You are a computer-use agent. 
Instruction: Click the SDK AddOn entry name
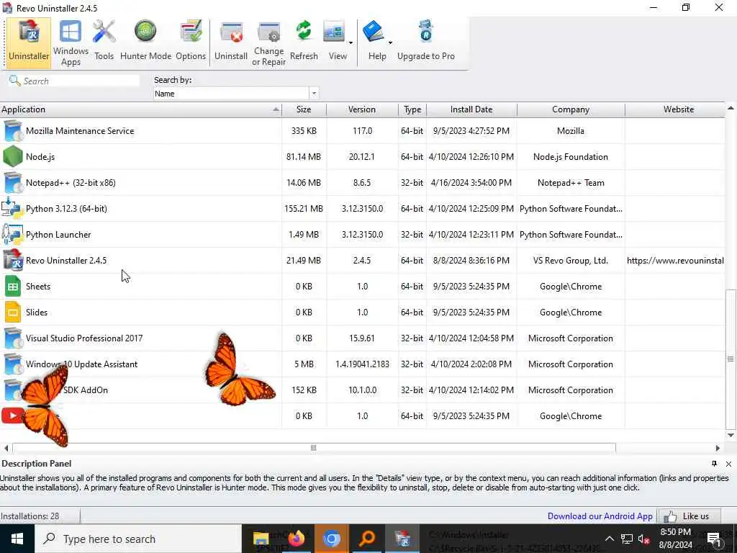(x=86, y=390)
